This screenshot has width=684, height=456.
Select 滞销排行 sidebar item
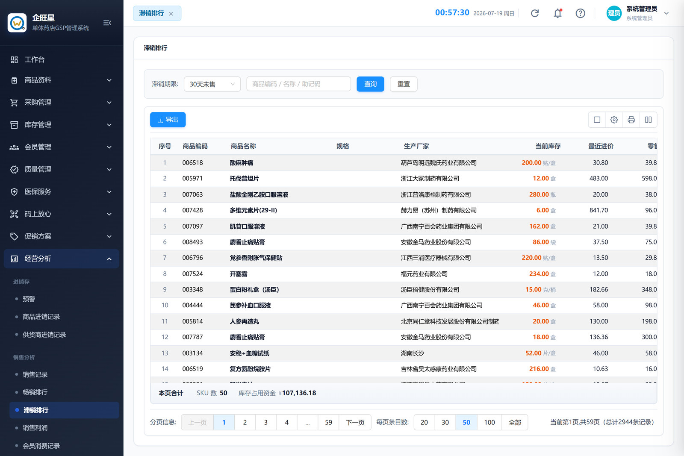pos(64,410)
